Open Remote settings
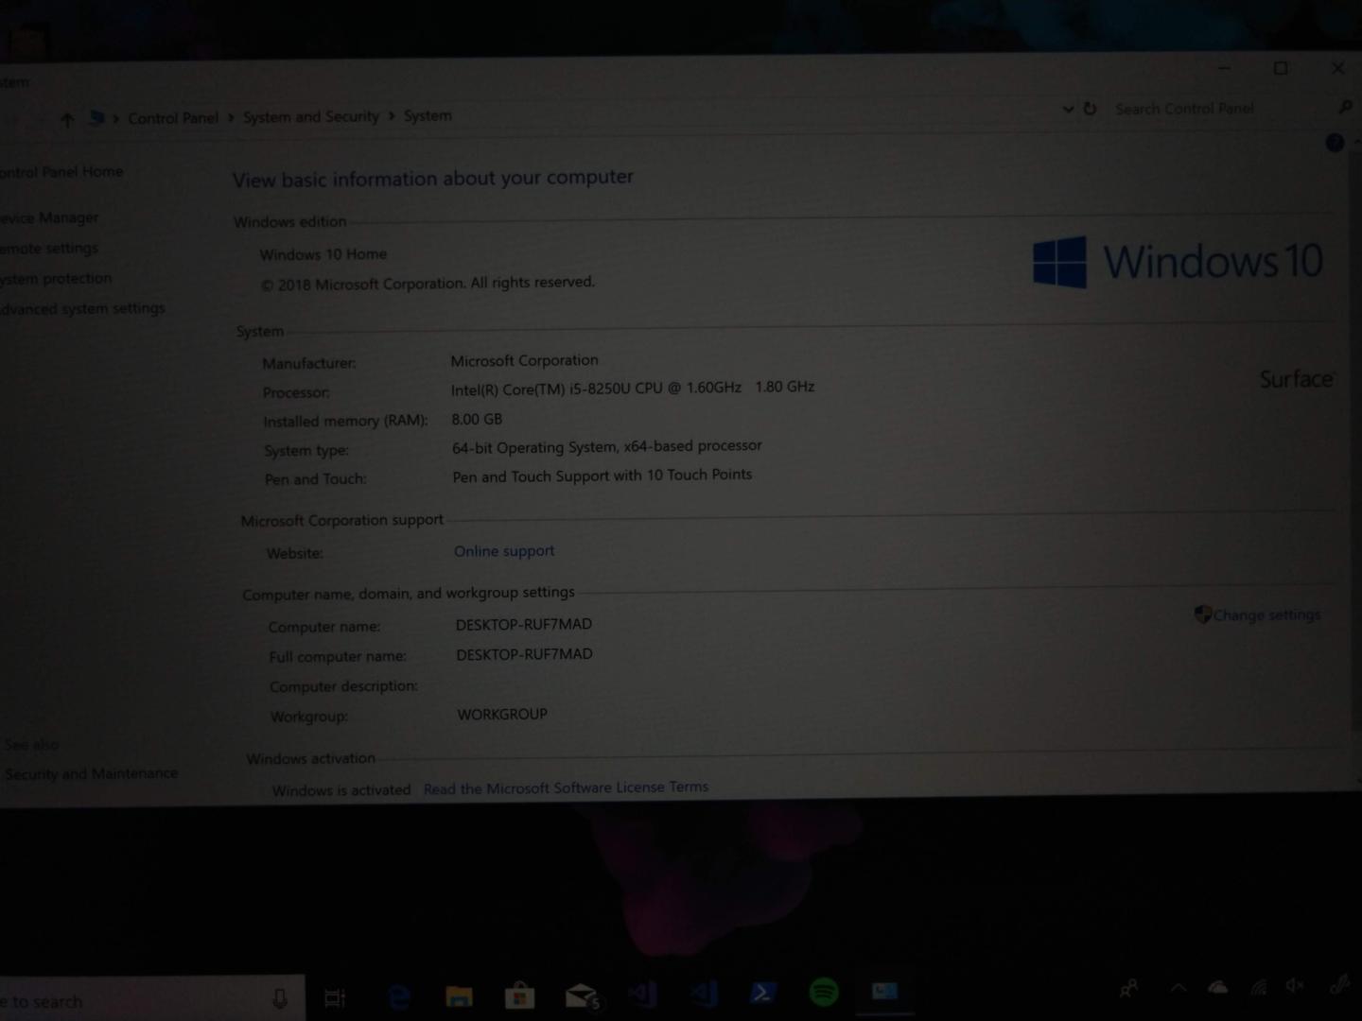 49,248
